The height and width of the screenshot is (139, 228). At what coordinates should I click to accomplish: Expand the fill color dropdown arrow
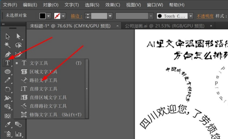pyautogui.click(x=49, y=16)
